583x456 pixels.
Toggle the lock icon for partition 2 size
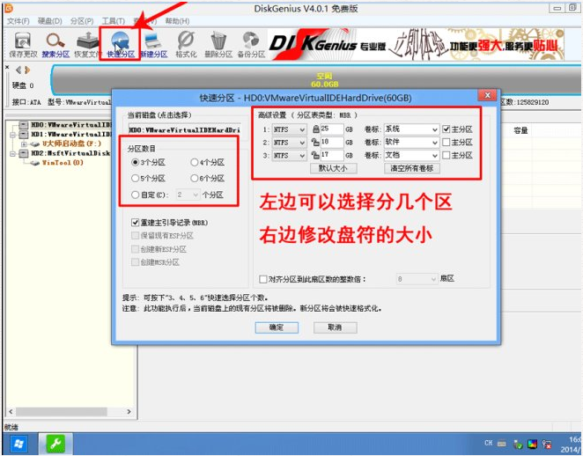click(315, 143)
